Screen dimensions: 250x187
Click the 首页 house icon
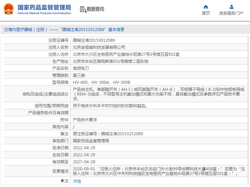point(206,7)
